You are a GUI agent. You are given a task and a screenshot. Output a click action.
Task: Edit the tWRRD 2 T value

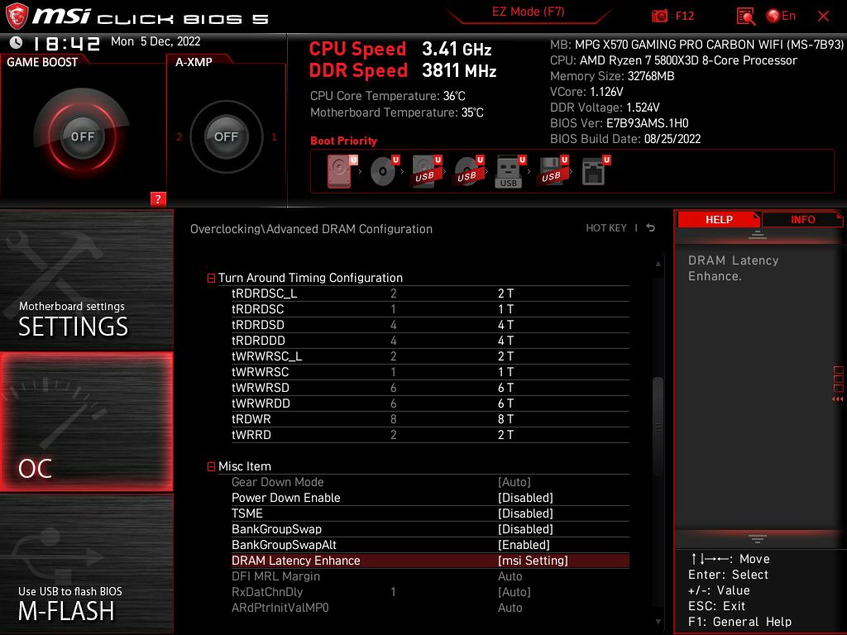point(505,435)
